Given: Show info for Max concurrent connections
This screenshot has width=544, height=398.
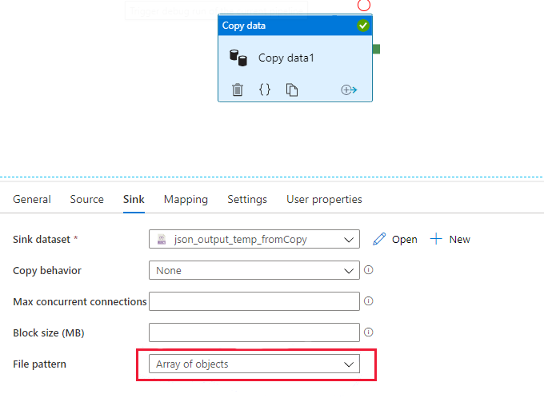Looking at the screenshot, I should [369, 301].
